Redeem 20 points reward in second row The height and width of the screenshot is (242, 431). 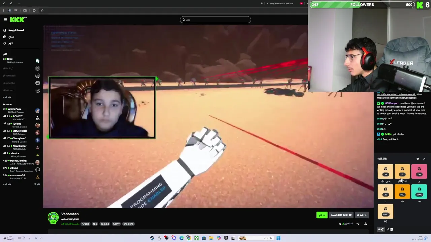386,192
